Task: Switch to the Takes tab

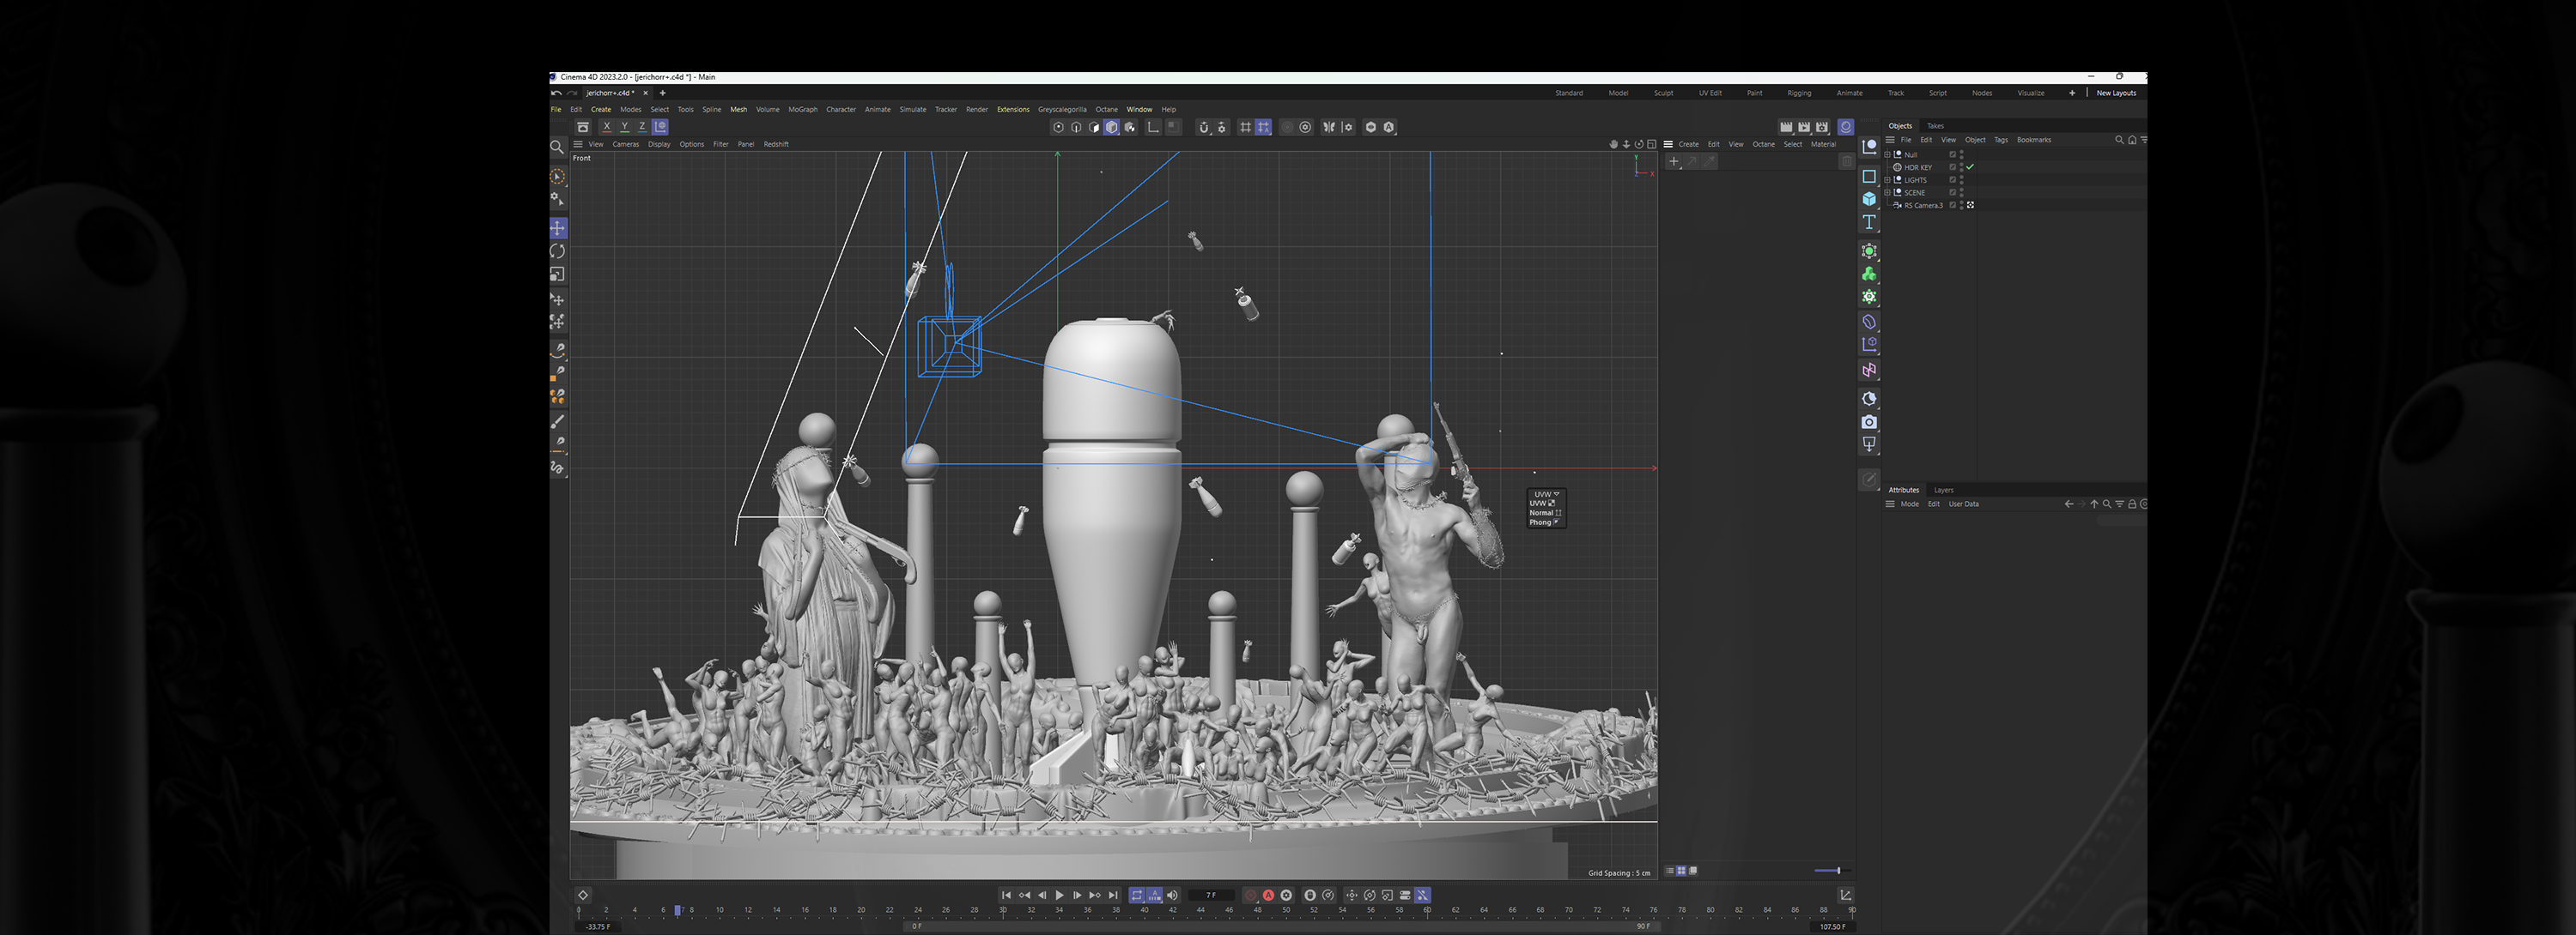Action: pos(1935,126)
